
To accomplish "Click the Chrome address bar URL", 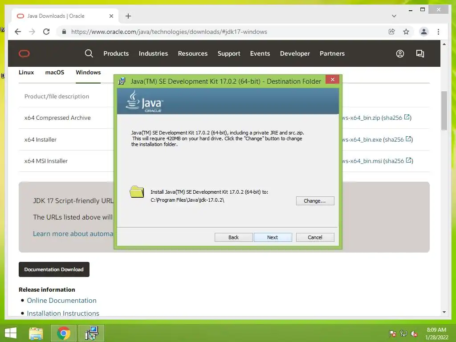I will [x=169, y=32].
